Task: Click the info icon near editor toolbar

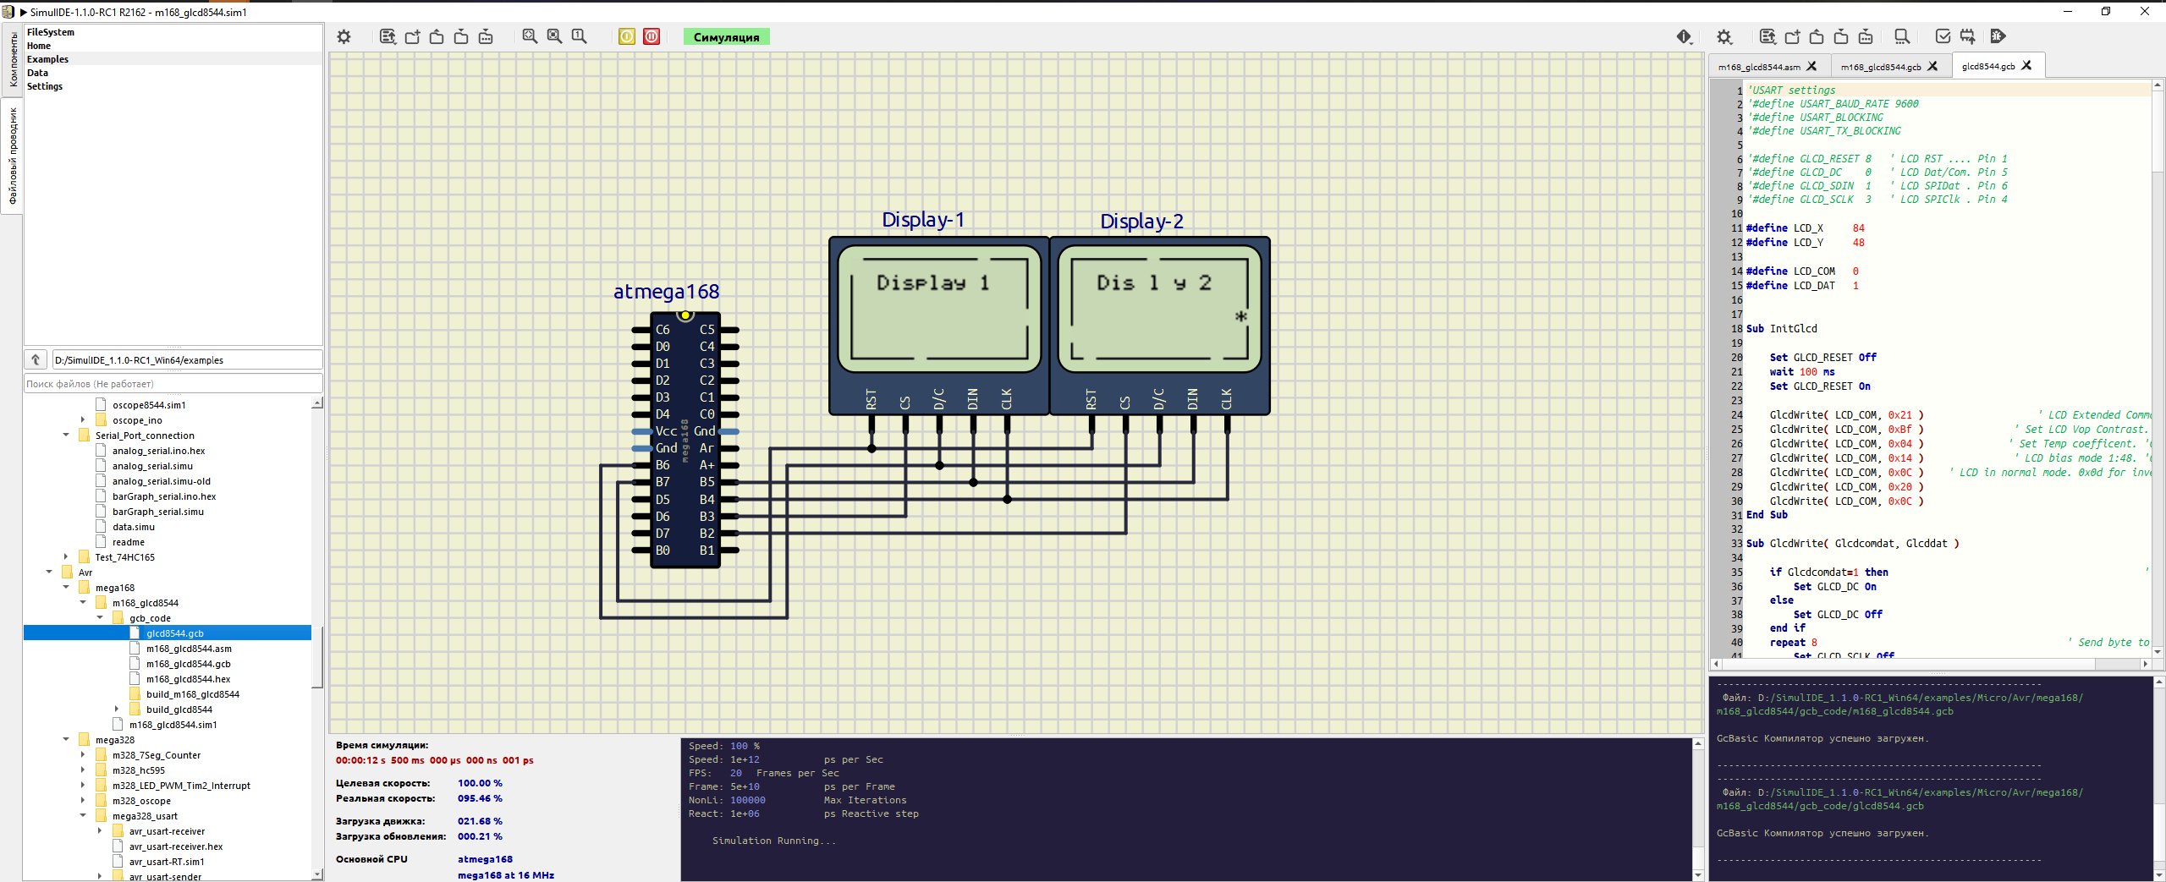Action: point(1684,36)
